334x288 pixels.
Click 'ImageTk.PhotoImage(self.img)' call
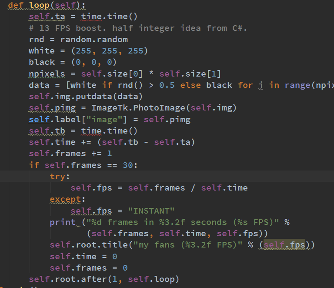tap(164, 108)
